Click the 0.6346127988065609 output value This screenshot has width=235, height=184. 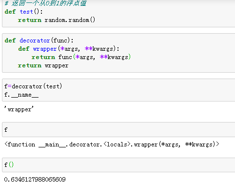(x=35, y=180)
